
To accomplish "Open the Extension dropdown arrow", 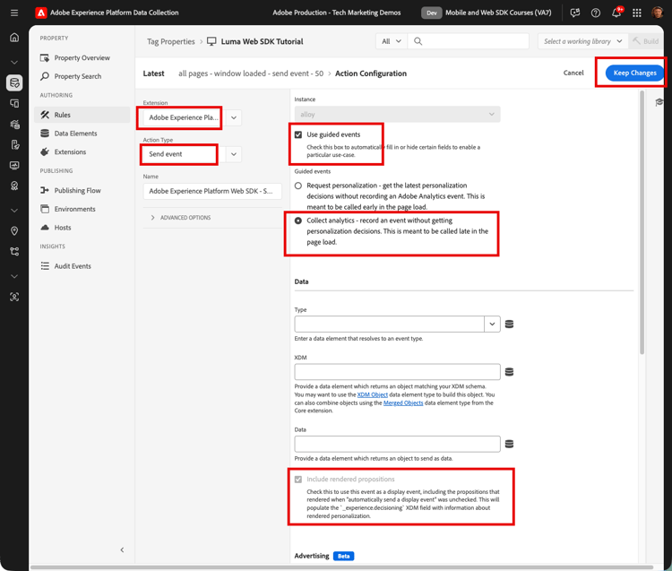I will coord(234,117).
